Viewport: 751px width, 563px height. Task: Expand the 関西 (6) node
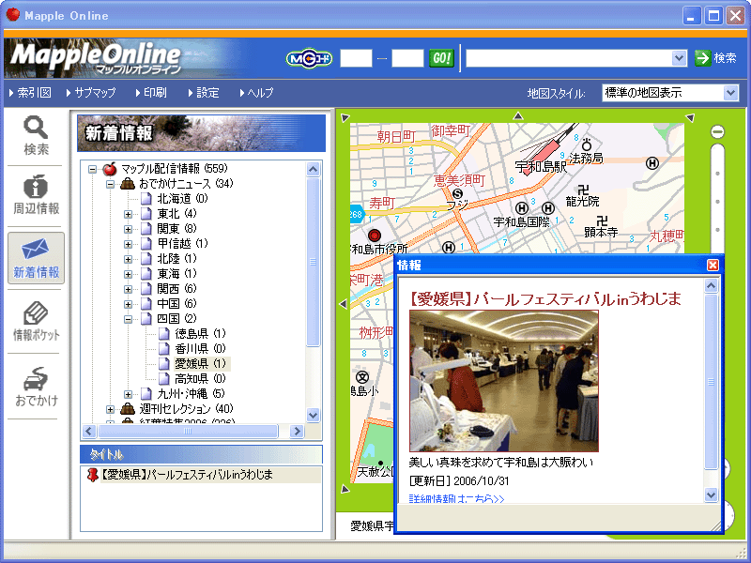128,289
